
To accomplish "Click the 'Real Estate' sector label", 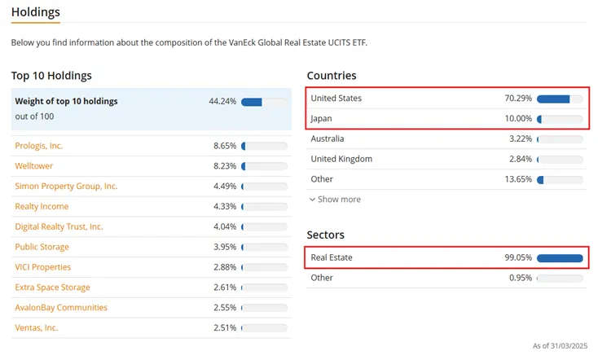I will coord(332,257).
